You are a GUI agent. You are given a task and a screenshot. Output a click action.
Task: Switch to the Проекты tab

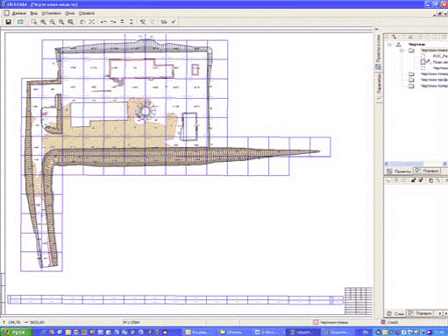[x=399, y=171]
